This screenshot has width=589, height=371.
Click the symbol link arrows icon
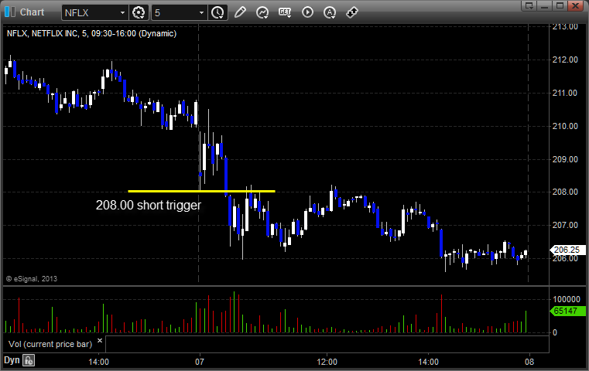pos(351,12)
